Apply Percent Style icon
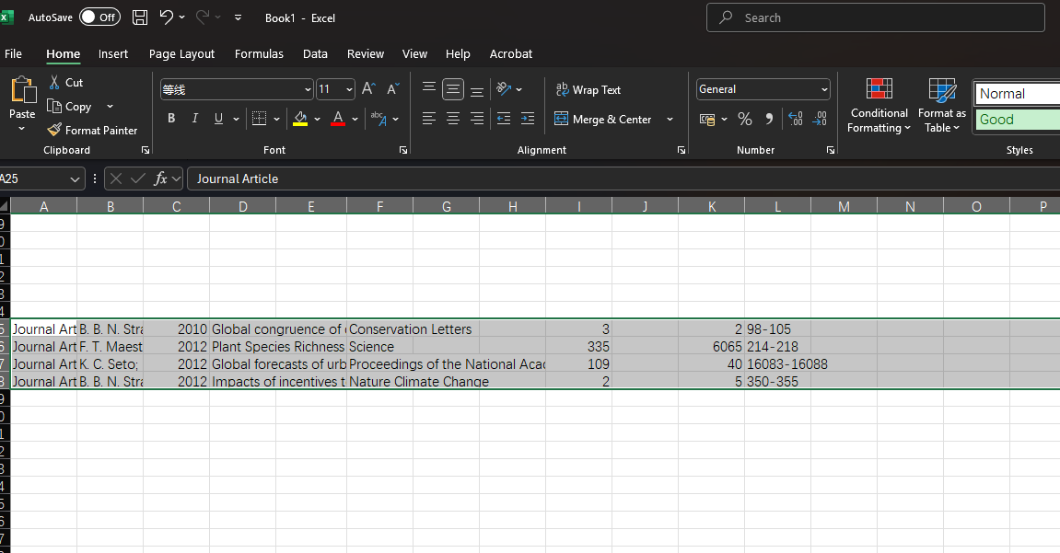This screenshot has width=1060, height=553. pos(745,119)
